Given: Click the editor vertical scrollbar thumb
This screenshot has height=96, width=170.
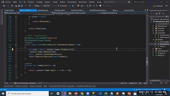Looking at the screenshot, I should point(147,61).
